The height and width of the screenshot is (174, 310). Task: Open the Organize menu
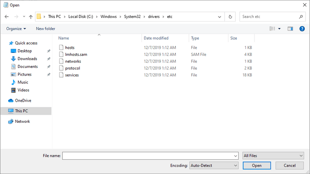tap(16, 29)
